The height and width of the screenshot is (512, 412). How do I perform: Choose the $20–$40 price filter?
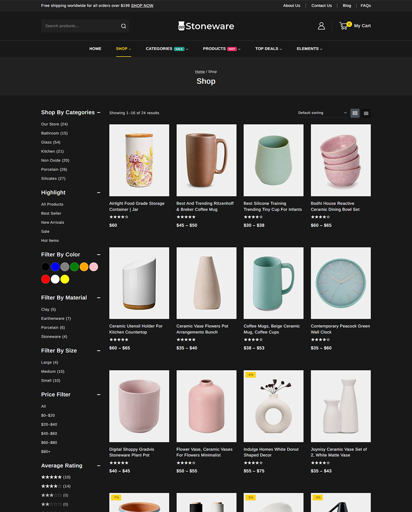pos(49,425)
